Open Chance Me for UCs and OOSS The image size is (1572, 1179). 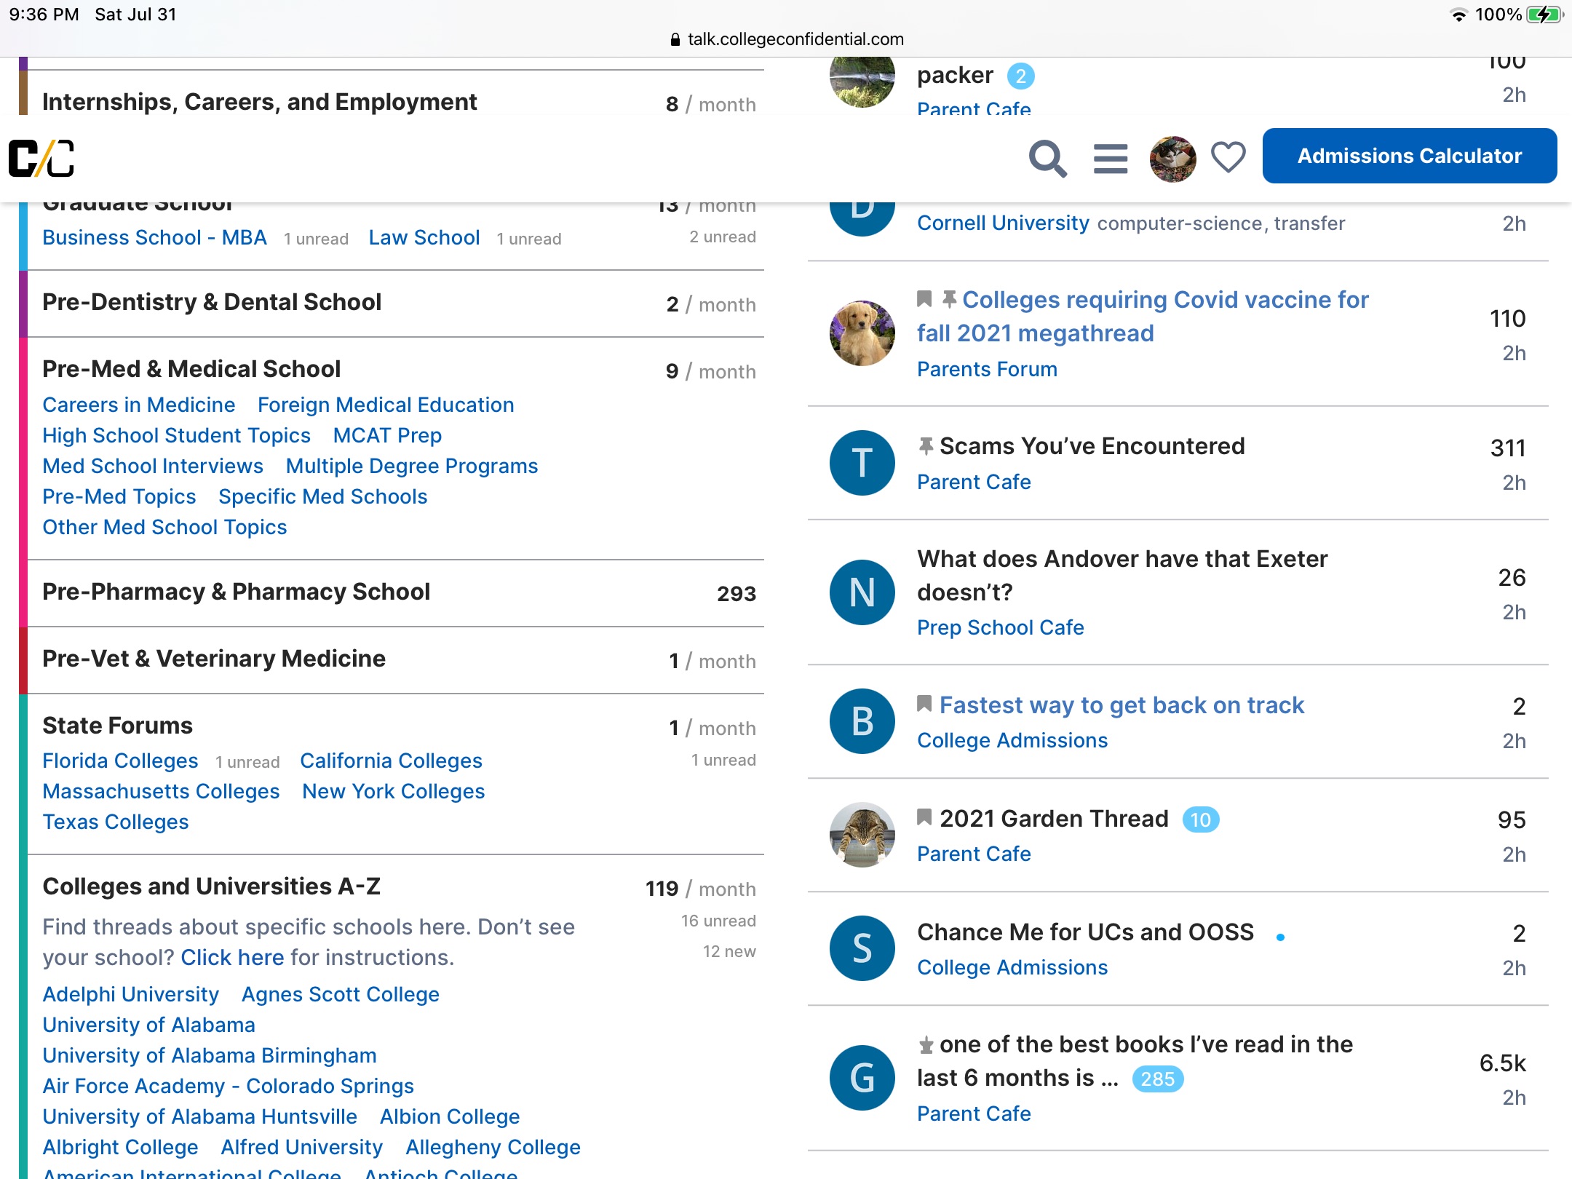tap(1085, 932)
